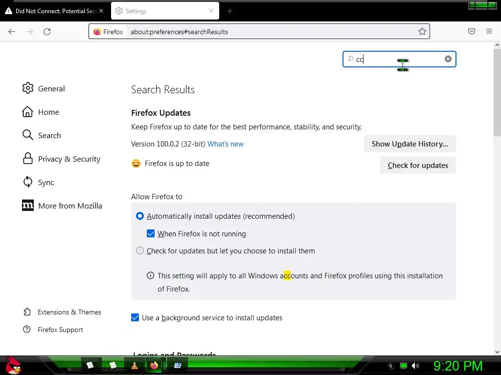Image resolution: width=501 pixels, height=375 pixels.
Task: Open the Save to Pocket button
Action: (472, 31)
